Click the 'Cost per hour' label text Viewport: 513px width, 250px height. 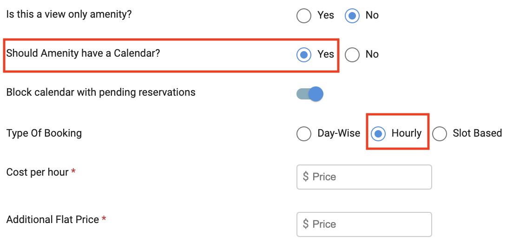click(x=37, y=172)
